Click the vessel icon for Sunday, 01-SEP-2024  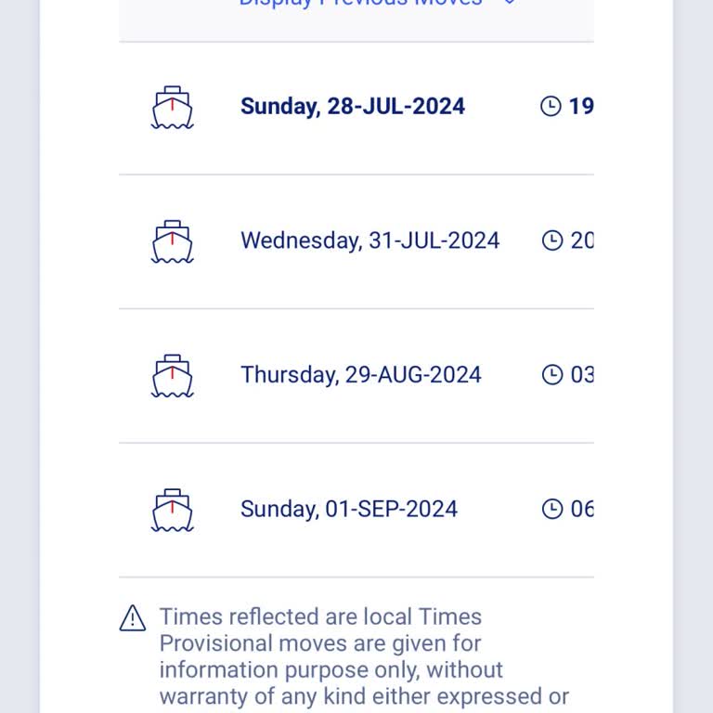click(172, 510)
